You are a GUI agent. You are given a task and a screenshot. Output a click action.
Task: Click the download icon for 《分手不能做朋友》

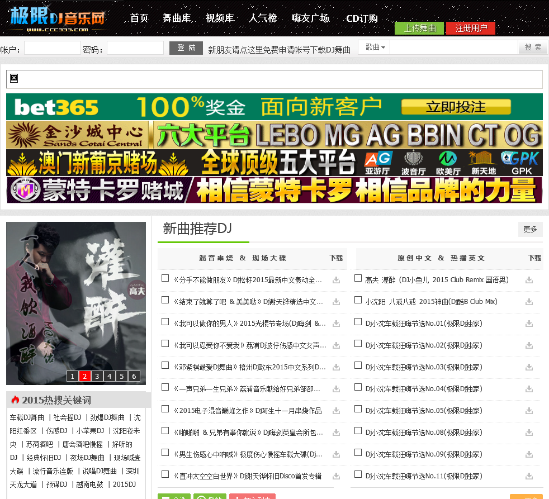point(336,280)
